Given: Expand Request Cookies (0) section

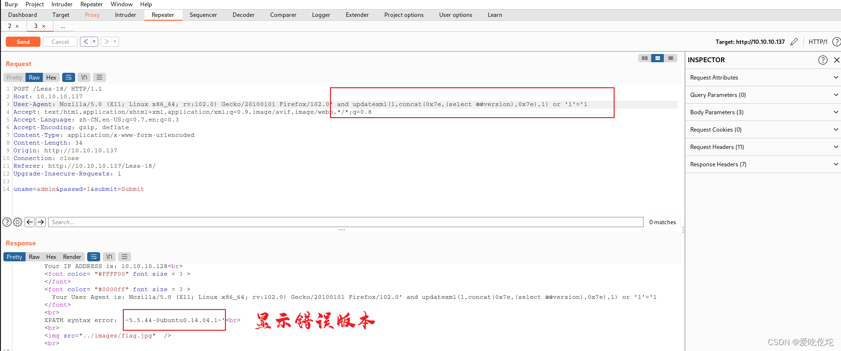Looking at the screenshot, I should [x=763, y=130].
